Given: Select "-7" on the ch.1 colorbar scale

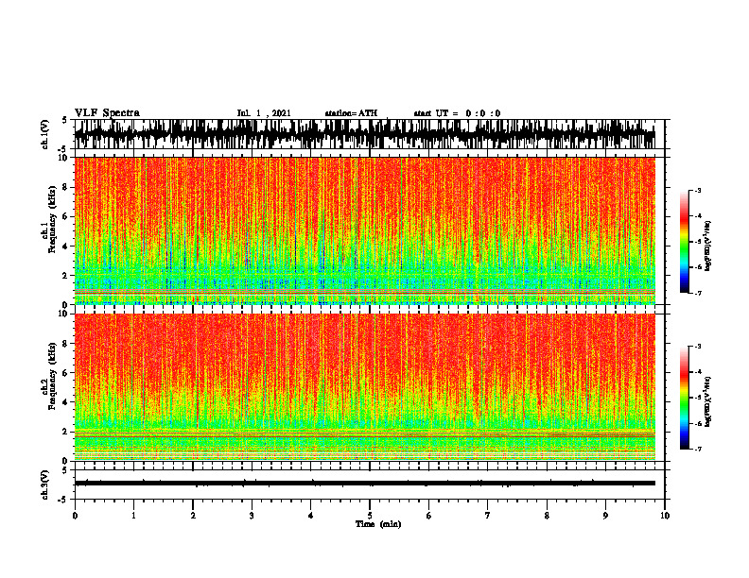Looking at the screenshot, I should pyautogui.click(x=698, y=293).
